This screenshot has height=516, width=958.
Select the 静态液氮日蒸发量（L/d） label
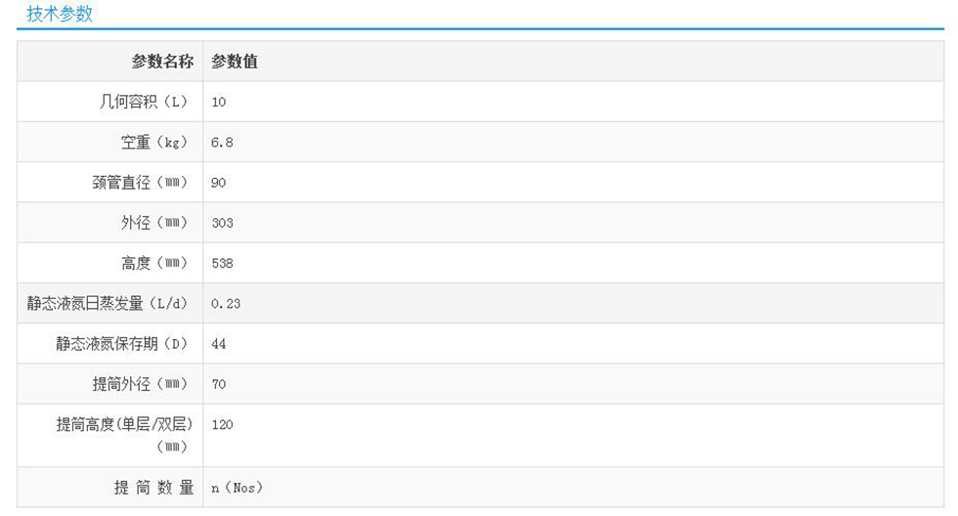point(107,304)
